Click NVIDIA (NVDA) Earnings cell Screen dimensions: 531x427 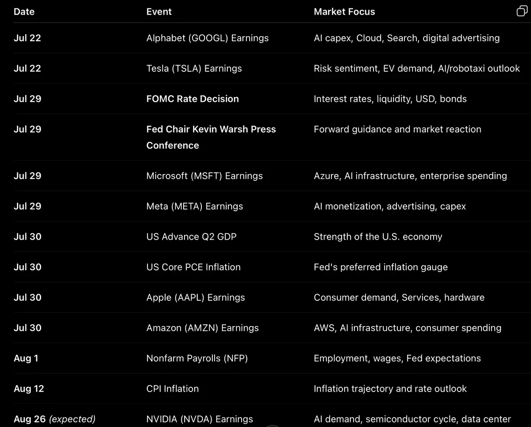[x=200, y=419]
